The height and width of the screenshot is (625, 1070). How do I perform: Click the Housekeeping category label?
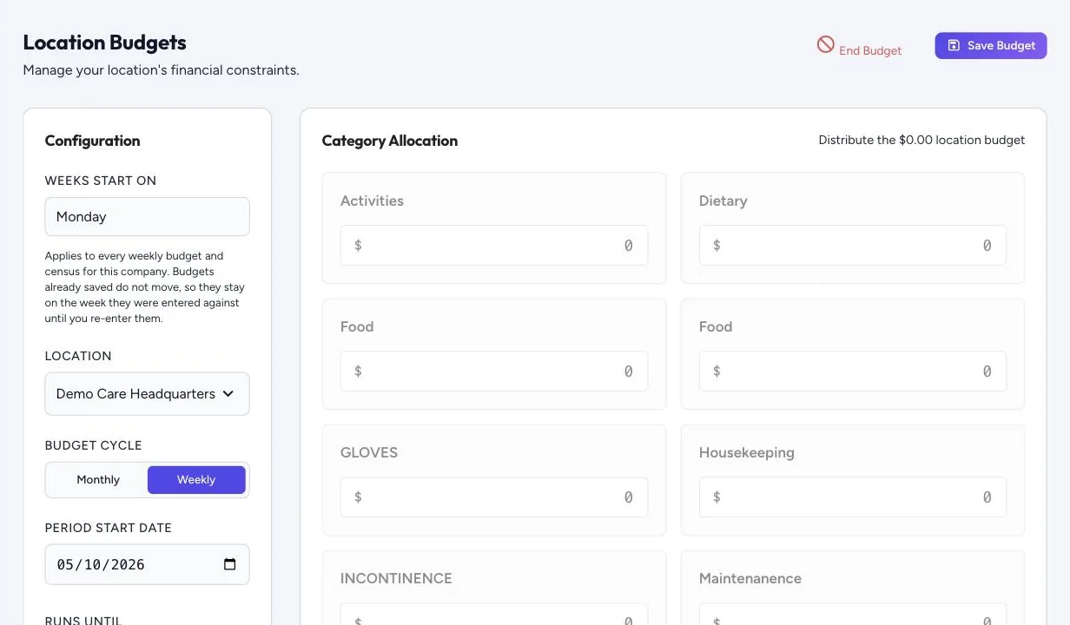(x=746, y=452)
